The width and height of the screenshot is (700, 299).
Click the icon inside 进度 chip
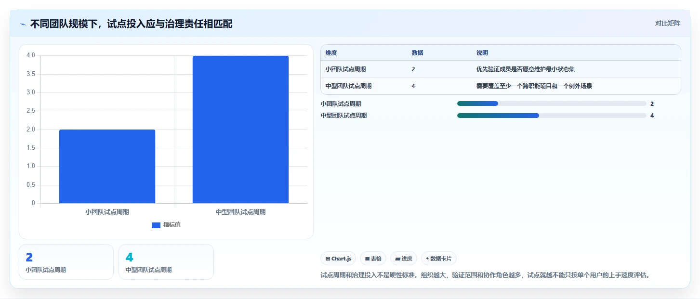click(x=398, y=259)
